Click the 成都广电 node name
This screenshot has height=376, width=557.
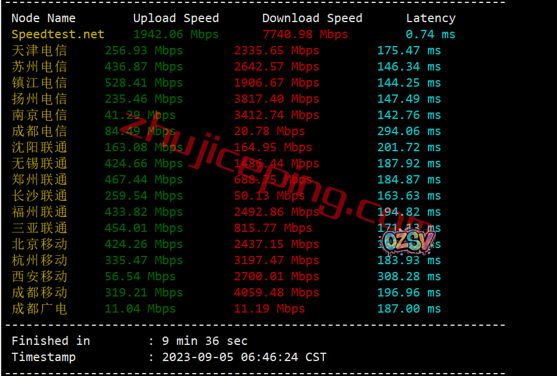tap(39, 308)
